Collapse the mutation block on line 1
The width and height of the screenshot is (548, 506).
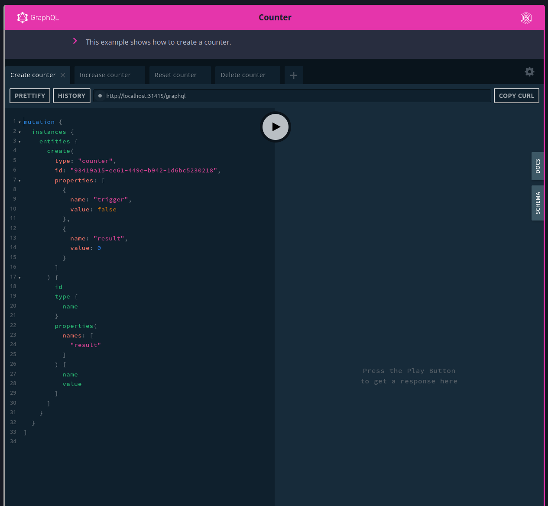(19, 122)
